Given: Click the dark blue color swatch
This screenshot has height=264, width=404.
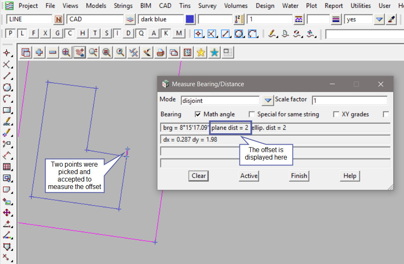Looking at the screenshot, I should pos(190,19).
